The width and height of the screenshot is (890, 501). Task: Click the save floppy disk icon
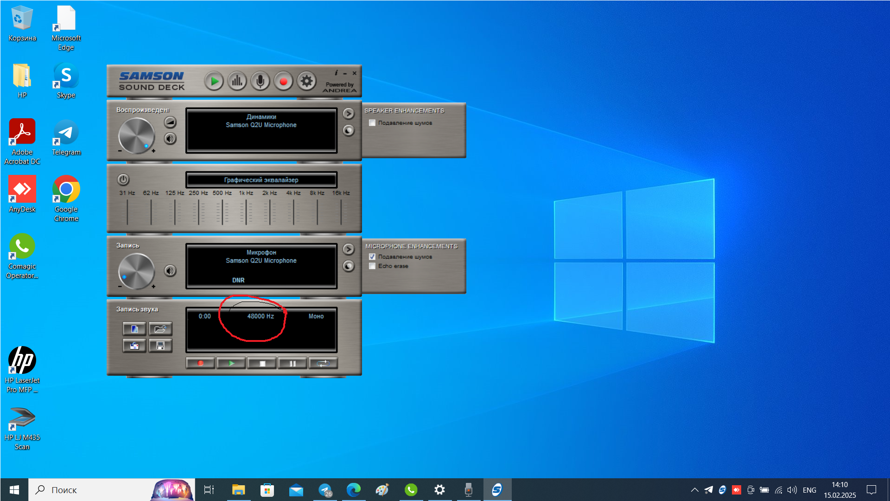[x=160, y=346]
